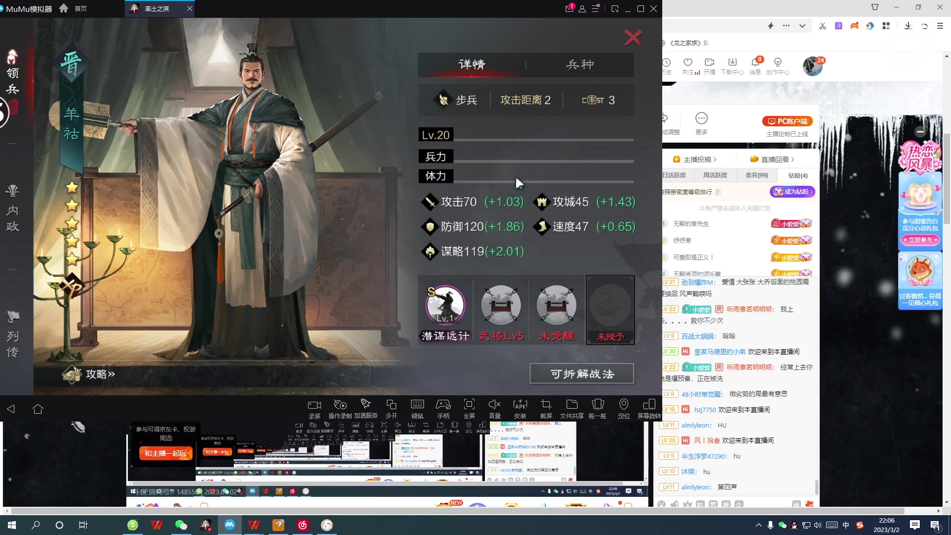Click the PC客户端 button
This screenshot has width=951, height=535.
(787, 121)
